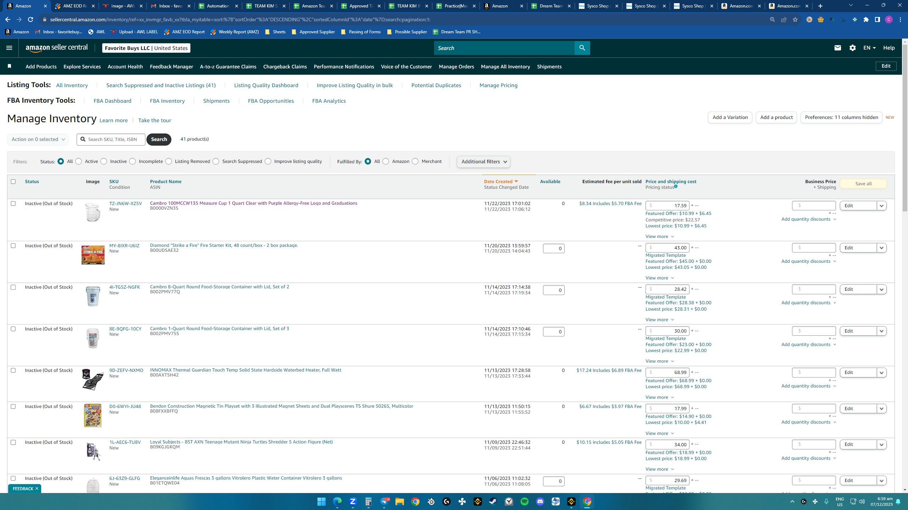Click the Available quantity box for SKU 8E-9QFG-10CY
Viewport: 908px width, 510px height.
(554, 332)
